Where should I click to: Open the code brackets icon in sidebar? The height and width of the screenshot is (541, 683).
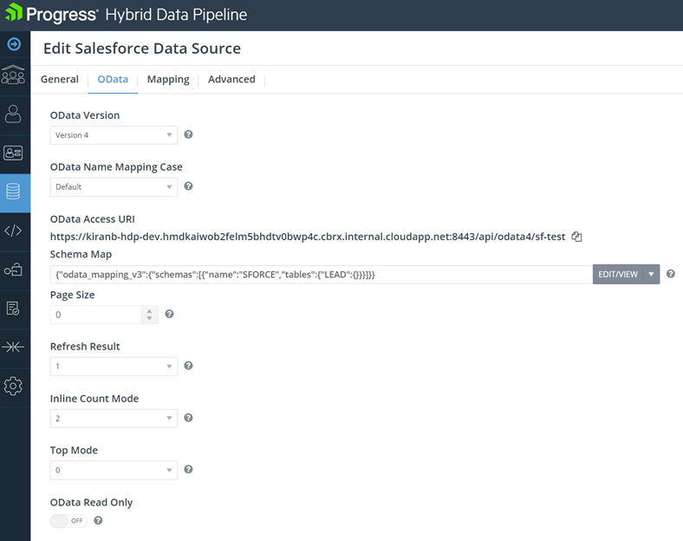[x=13, y=231]
